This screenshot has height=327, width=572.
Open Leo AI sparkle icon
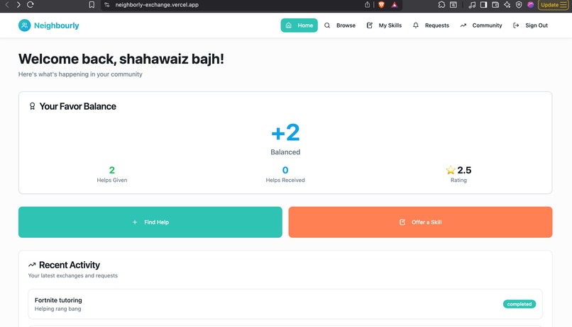coord(507,5)
